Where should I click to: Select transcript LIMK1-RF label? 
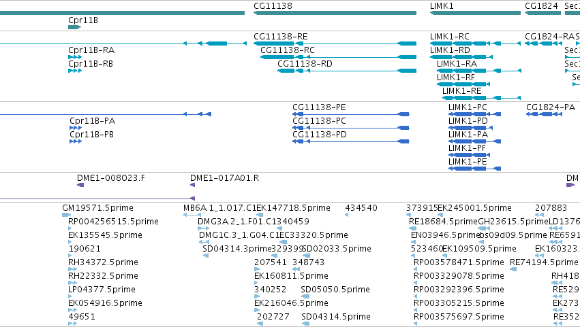[x=456, y=78]
